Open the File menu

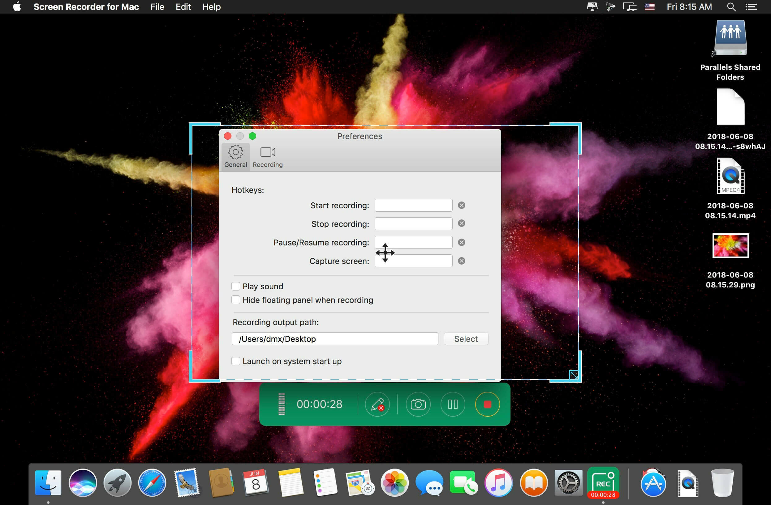click(157, 7)
